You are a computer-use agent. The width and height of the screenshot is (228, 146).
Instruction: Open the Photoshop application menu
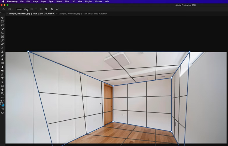pyautogui.click(x=12, y=1)
